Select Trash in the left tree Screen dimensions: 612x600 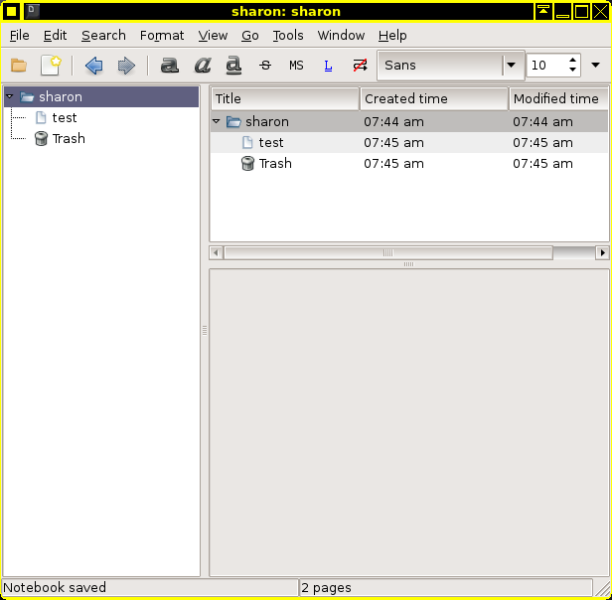tap(69, 139)
